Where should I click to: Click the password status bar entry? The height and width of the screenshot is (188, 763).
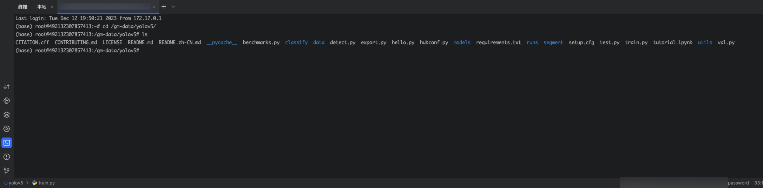[738, 183]
